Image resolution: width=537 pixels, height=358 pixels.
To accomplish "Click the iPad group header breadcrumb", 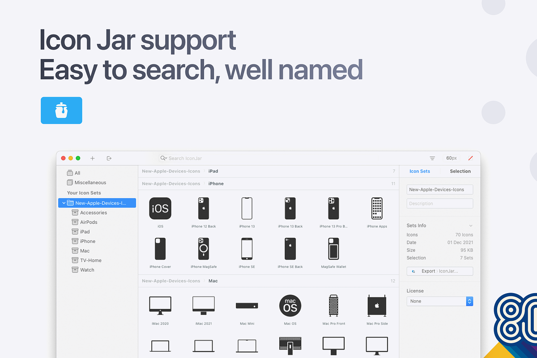I will pos(213,171).
